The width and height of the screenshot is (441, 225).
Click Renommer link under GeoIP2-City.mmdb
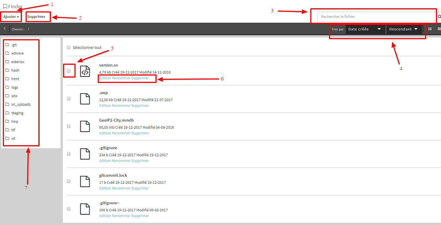click(x=121, y=133)
